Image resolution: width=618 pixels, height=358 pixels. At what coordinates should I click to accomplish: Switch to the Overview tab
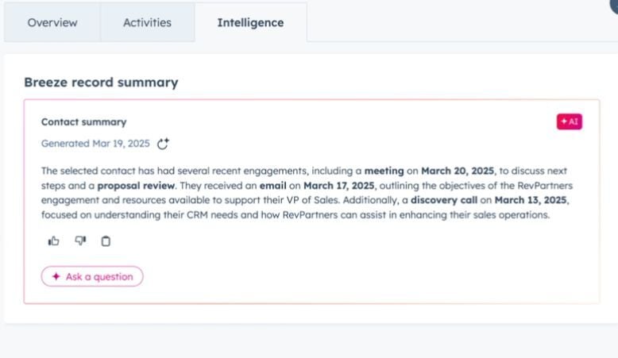coord(52,22)
